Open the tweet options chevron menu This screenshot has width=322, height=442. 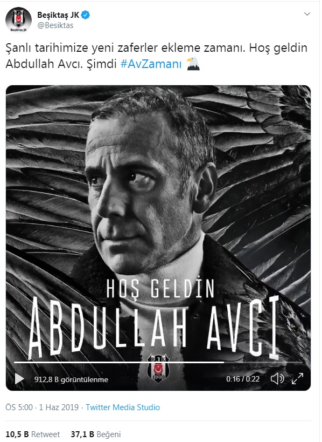click(x=307, y=14)
